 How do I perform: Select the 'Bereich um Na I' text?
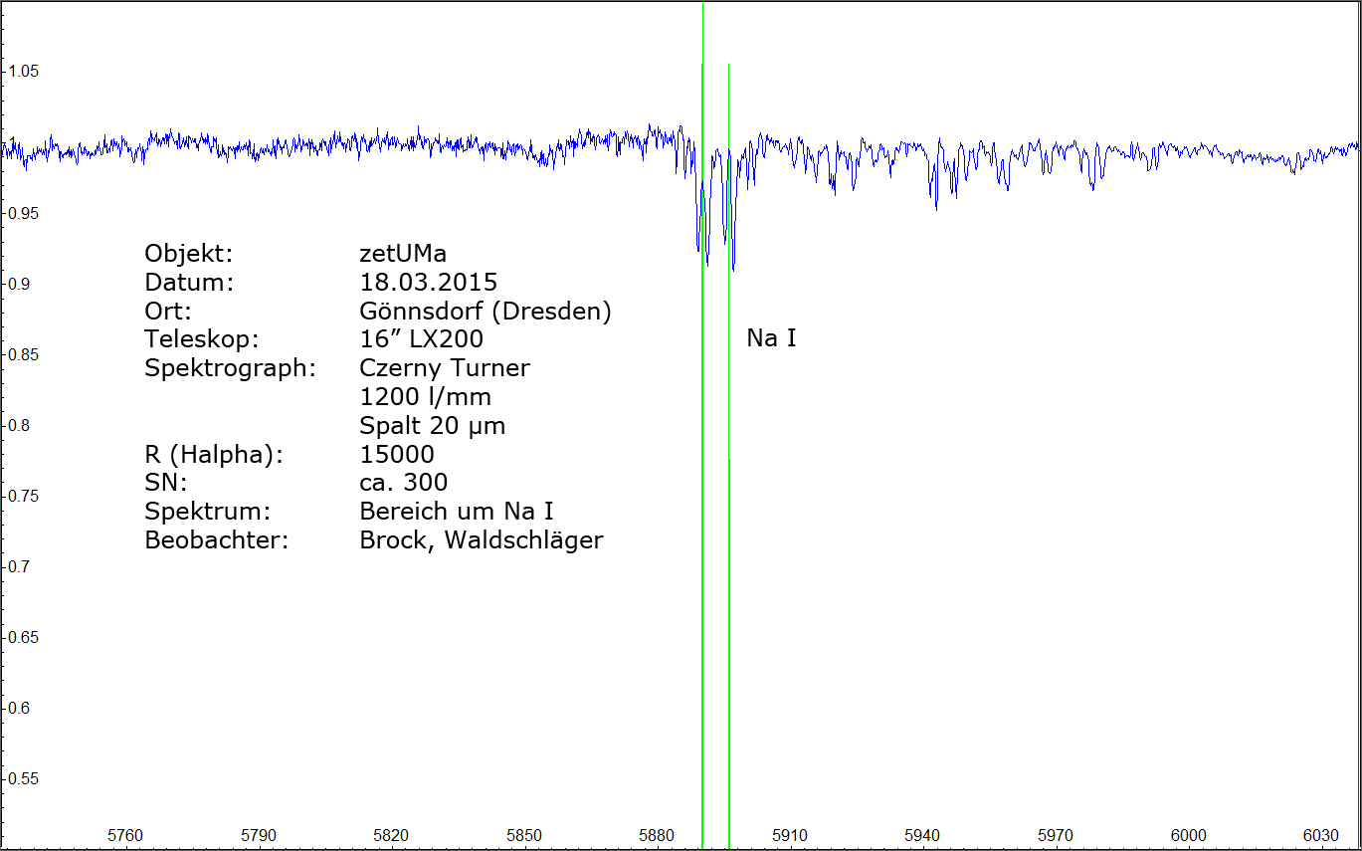click(x=456, y=512)
